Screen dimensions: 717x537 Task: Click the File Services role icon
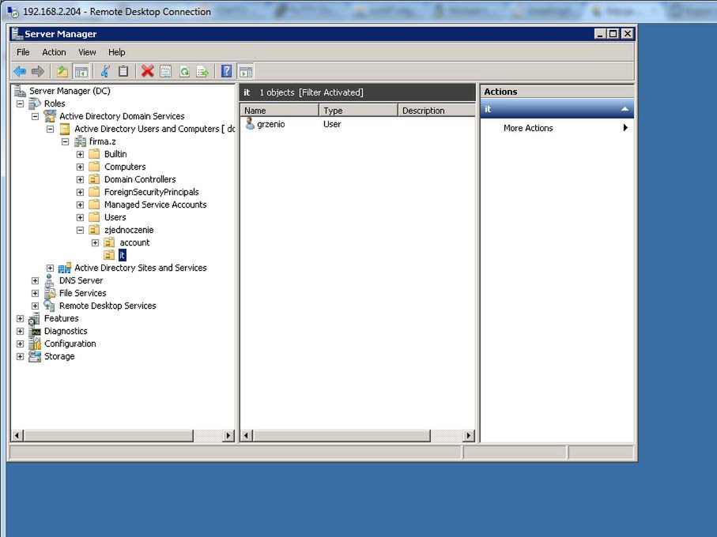click(x=49, y=293)
